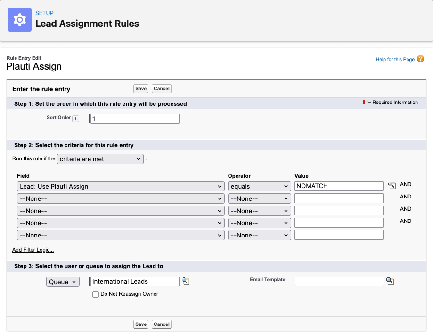This screenshot has height=332, width=433.
Task: Open the second row field dropdown
Action: tap(121, 198)
